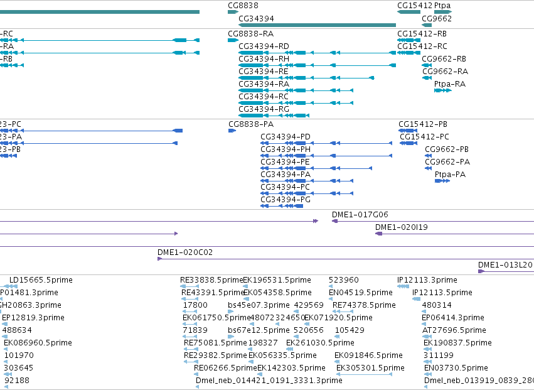Image resolution: width=534 pixels, height=390 pixels.
Task: Select the 311199 feature label
Action: point(439,355)
